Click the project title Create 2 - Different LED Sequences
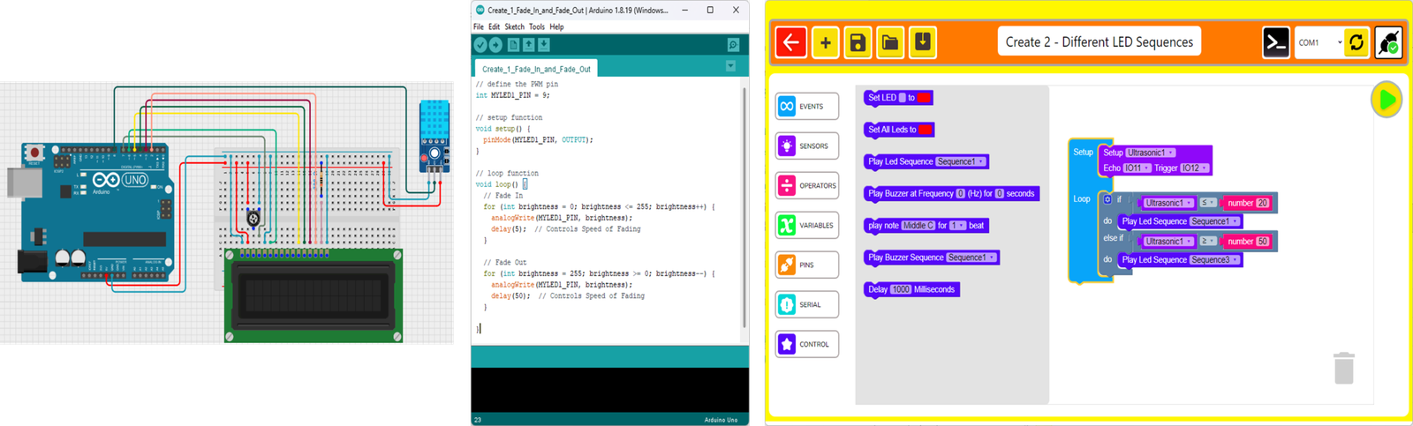 pyautogui.click(x=1099, y=42)
